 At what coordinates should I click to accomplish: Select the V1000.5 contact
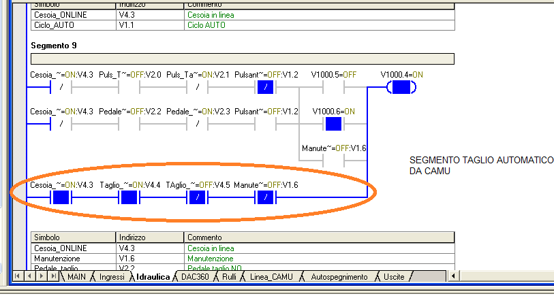click(x=333, y=87)
